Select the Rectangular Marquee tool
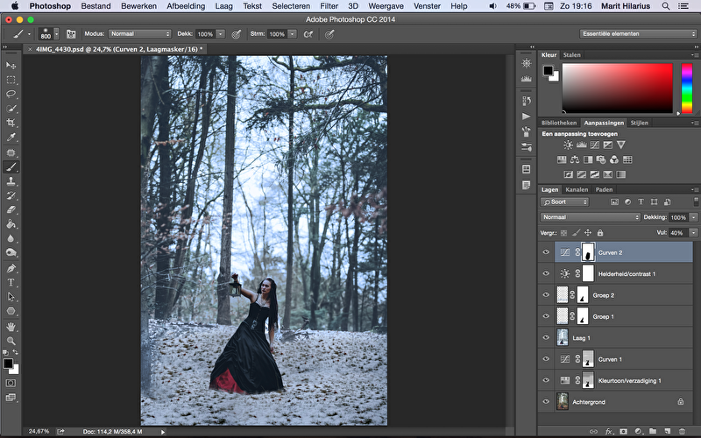This screenshot has width=701, height=438. tap(11, 80)
